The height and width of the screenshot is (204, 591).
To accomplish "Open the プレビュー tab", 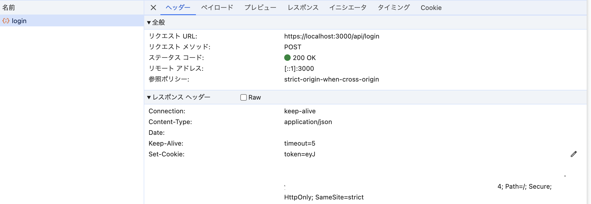I will pos(261,8).
